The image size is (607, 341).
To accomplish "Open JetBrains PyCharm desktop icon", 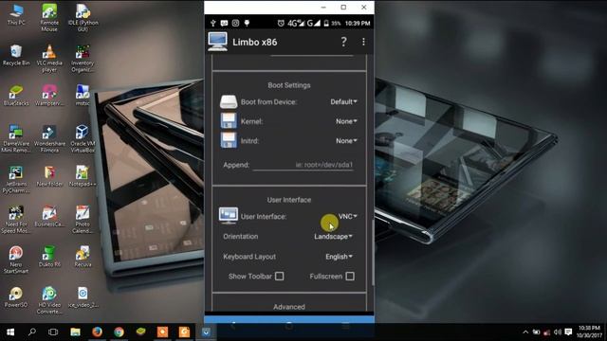I will tap(16, 179).
